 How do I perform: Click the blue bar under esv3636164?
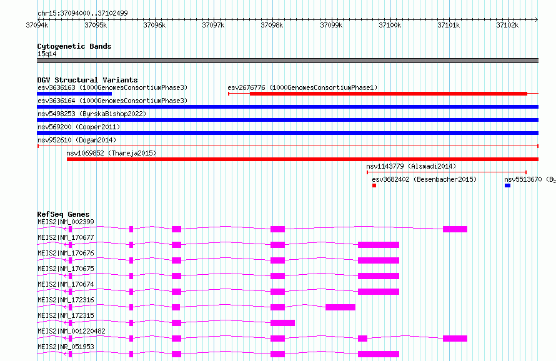tap(287, 107)
